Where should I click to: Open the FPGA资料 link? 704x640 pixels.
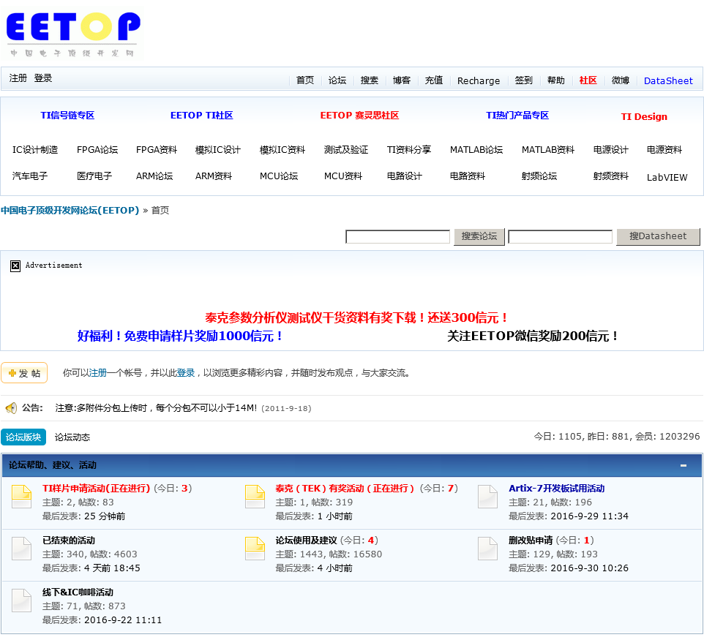(157, 150)
